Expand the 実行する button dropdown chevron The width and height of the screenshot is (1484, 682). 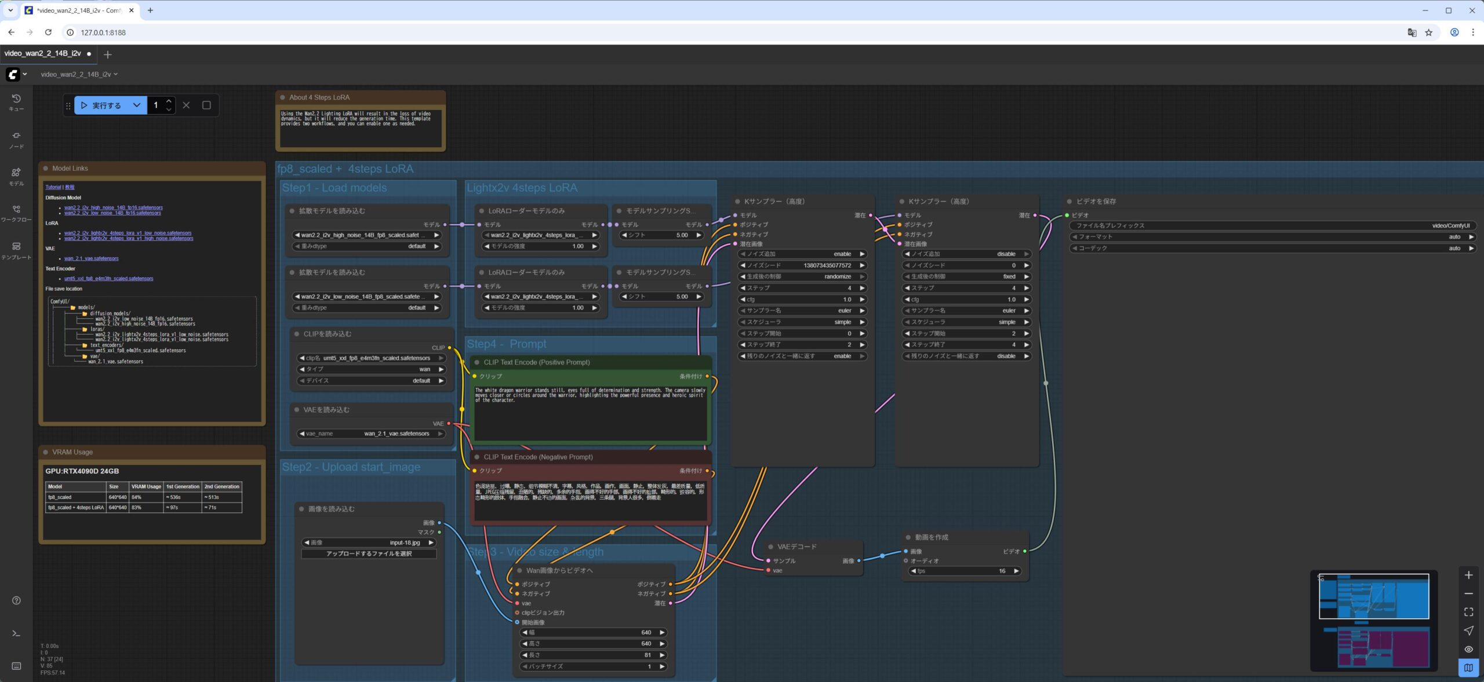click(x=137, y=105)
